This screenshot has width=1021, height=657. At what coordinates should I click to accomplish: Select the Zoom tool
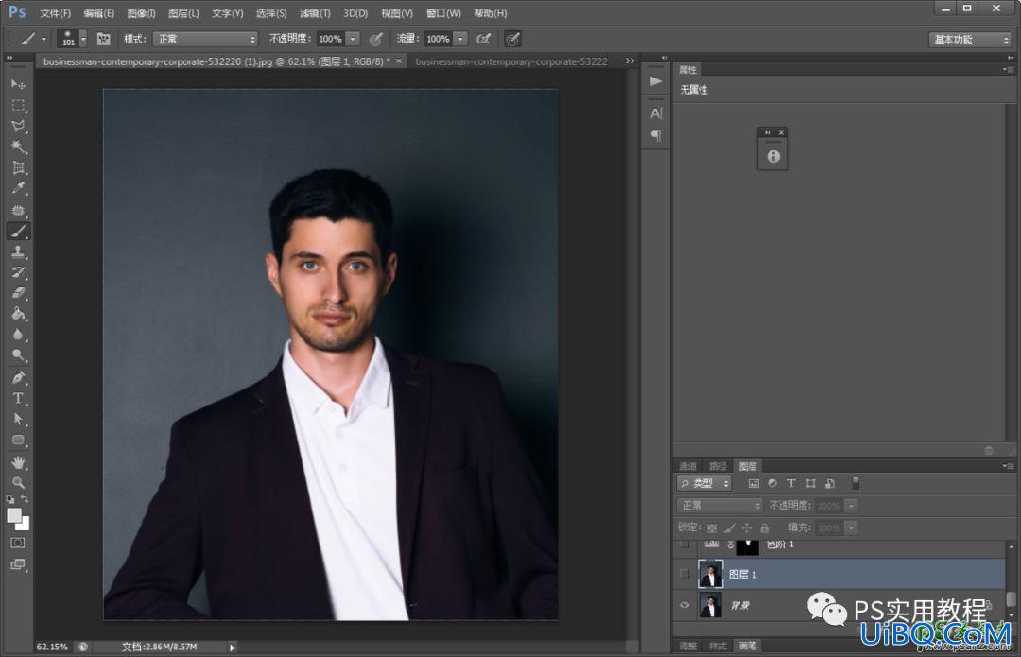(18, 482)
